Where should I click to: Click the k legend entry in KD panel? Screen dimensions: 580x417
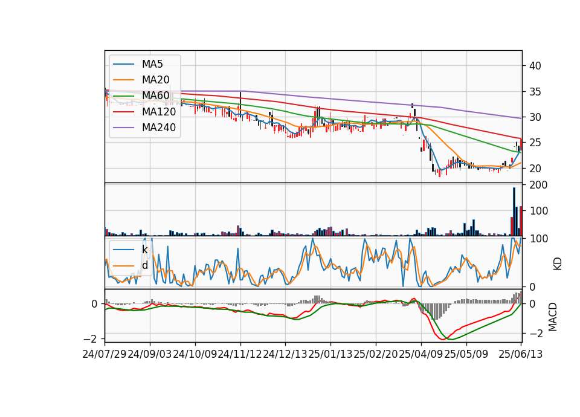tap(144, 250)
